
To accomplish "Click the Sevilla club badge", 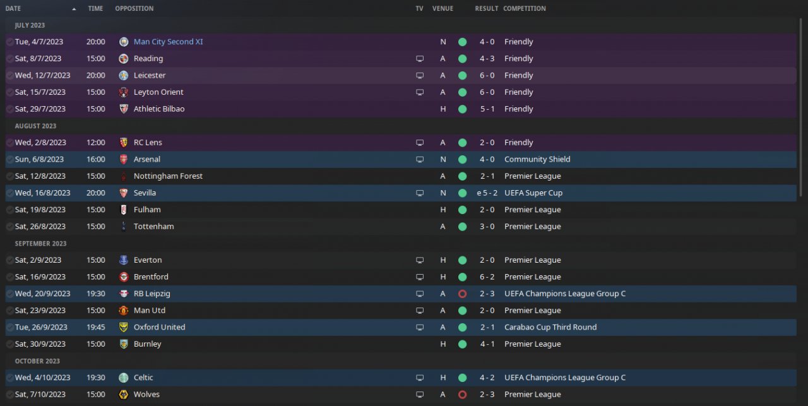I will pyautogui.click(x=124, y=193).
